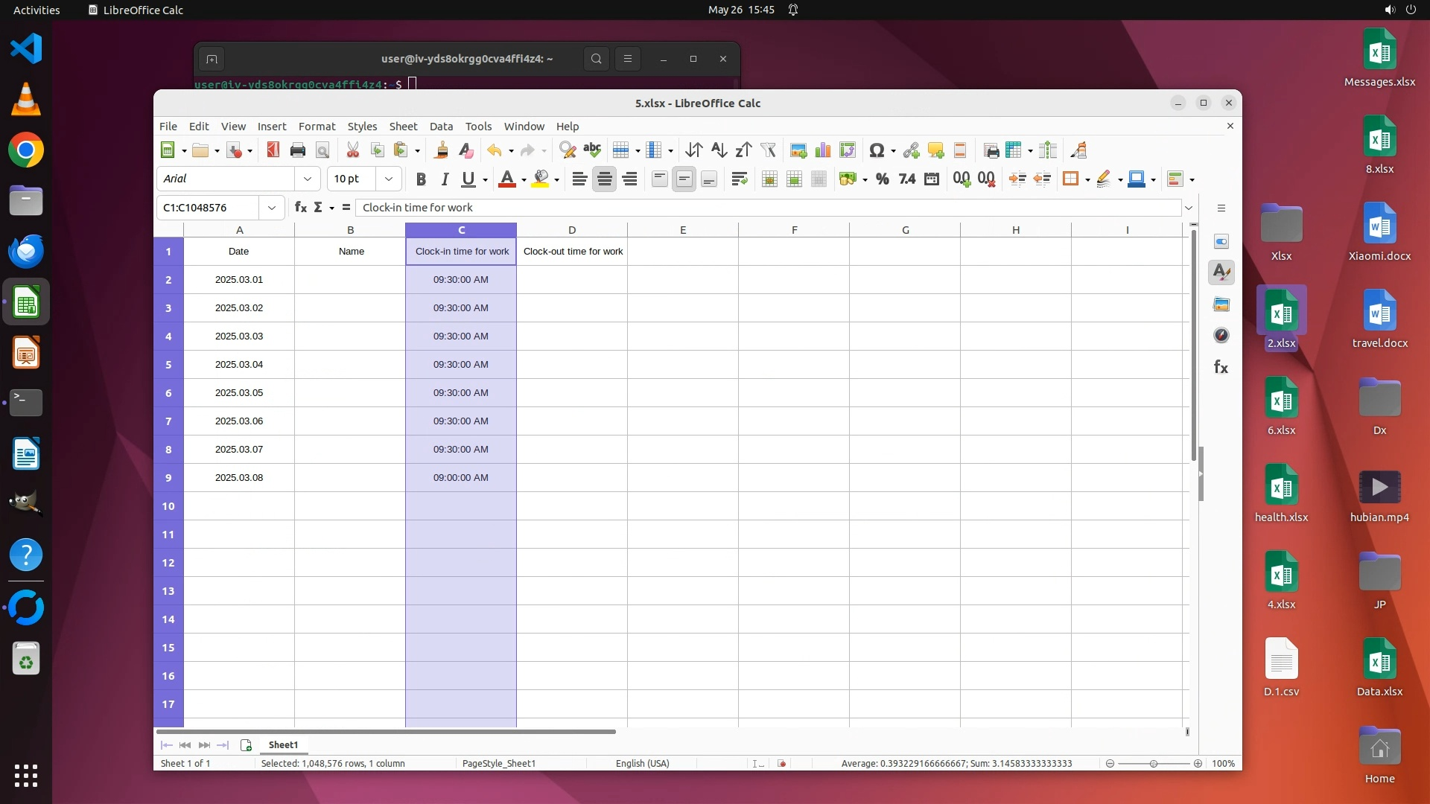The width and height of the screenshot is (1430, 804).
Task: Click the Export as PDF icon
Action: [x=273, y=150]
